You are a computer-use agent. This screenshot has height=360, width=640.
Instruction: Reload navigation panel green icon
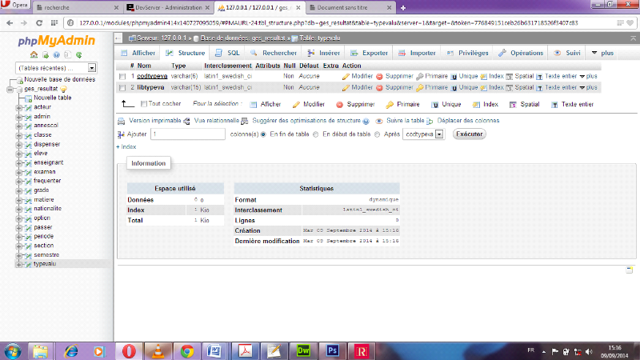pyautogui.click(x=78, y=54)
